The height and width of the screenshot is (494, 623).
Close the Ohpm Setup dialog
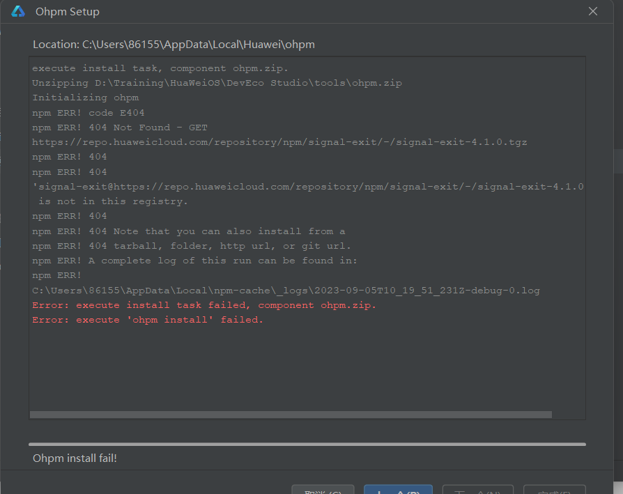click(592, 12)
